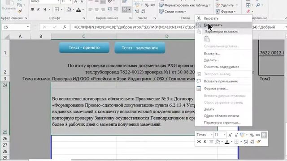Toggle center alignment in the ribbon
The height and width of the screenshot is (161, 287).
click(x=97, y=9)
